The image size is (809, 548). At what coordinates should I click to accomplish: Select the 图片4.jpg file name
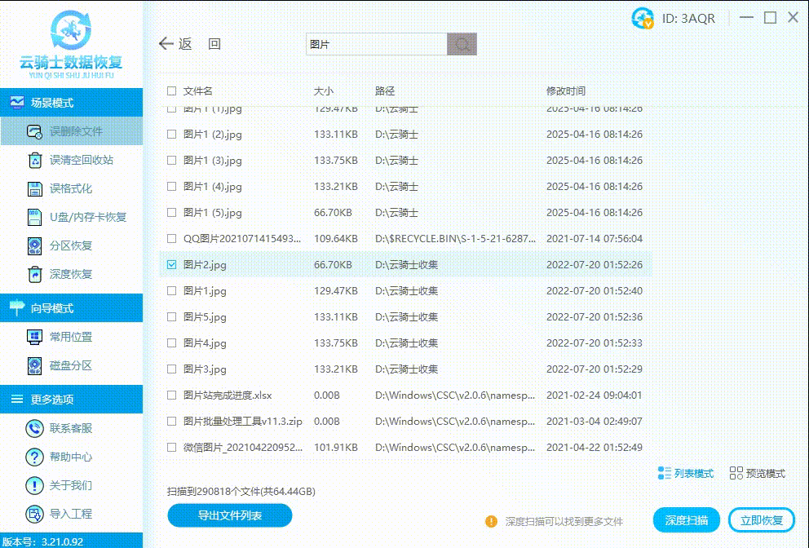[x=205, y=343]
